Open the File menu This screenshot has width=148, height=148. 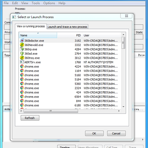click(x=6, y=3)
